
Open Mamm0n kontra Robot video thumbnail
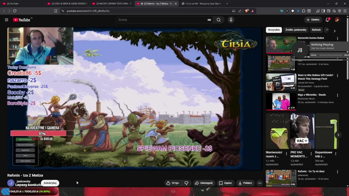pyautogui.click(x=281, y=45)
